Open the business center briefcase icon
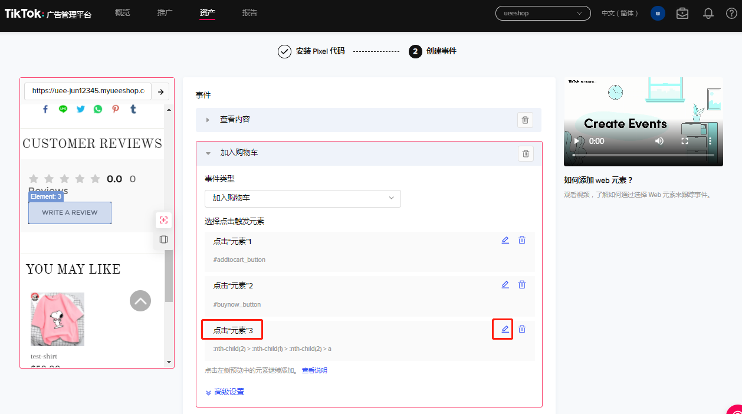 (x=682, y=13)
